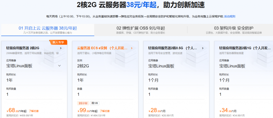Expand 宝塔Linux面板 dropdown in the 2核2G card

(59, 66)
